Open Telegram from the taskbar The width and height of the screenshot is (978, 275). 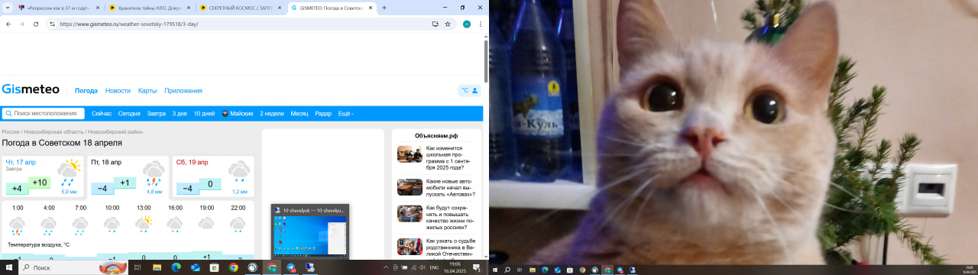point(291,268)
